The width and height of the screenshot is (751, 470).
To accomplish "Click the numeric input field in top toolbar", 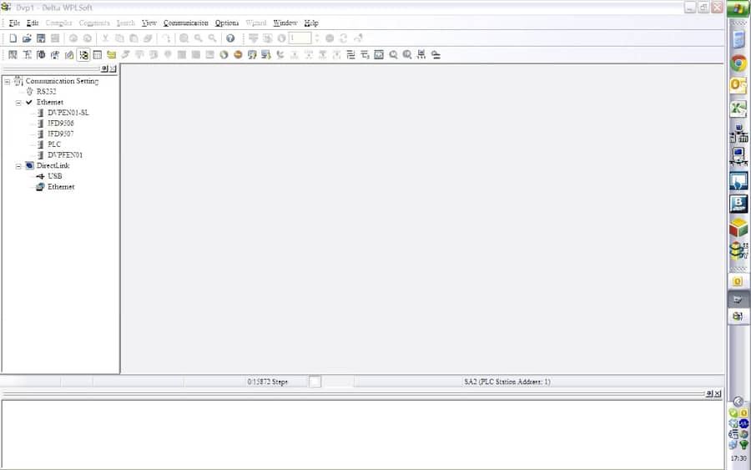I will coord(300,38).
